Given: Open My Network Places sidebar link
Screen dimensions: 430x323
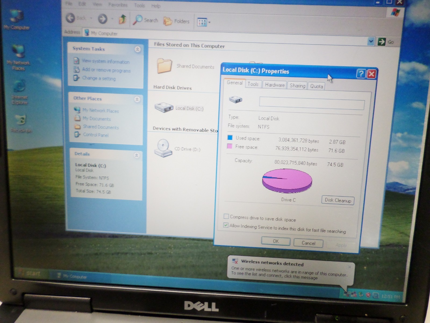Looking at the screenshot, I should pos(101,110).
